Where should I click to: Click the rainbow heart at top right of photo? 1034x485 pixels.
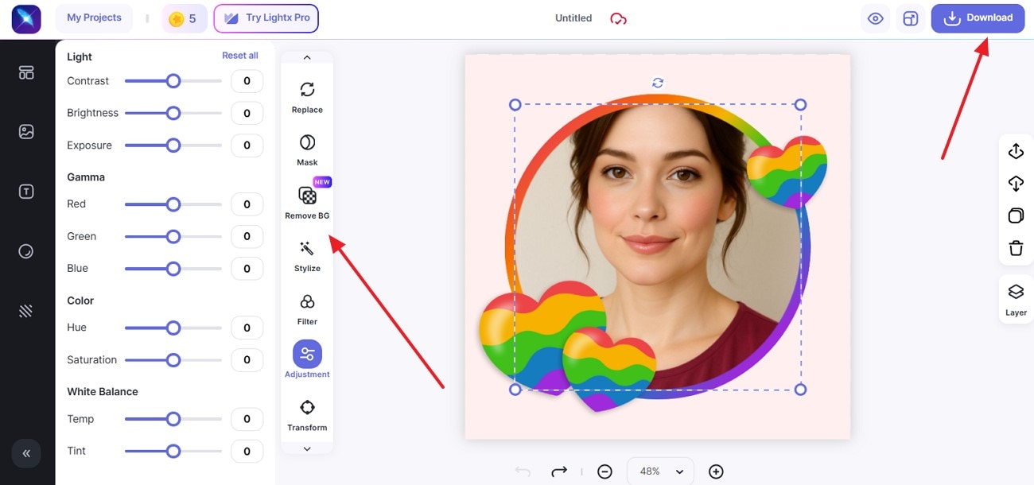point(787,172)
